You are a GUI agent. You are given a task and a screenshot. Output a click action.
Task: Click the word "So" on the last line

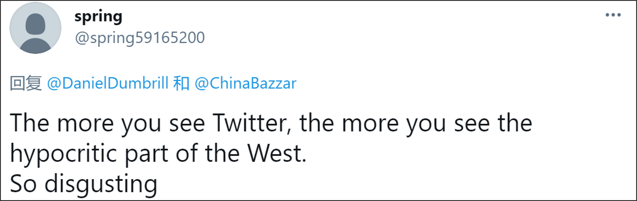click(23, 184)
